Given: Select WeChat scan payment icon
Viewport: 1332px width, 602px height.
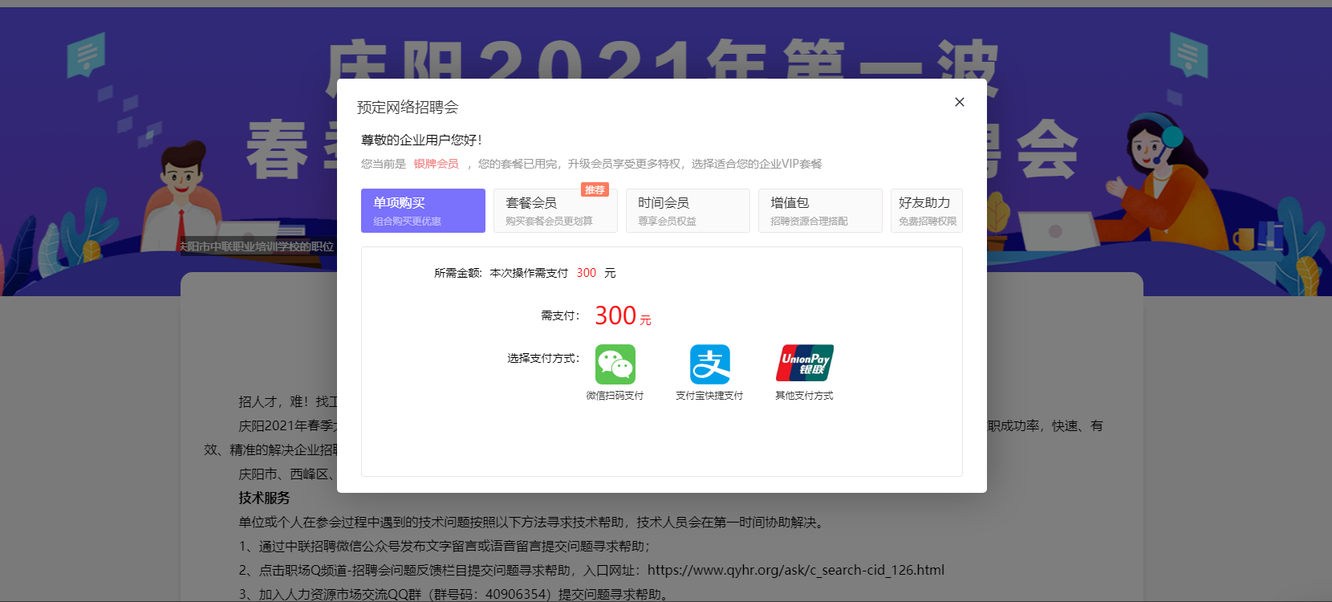Looking at the screenshot, I should [x=615, y=364].
